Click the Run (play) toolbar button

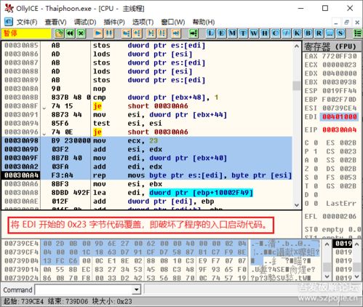pyautogui.click(x=98, y=33)
